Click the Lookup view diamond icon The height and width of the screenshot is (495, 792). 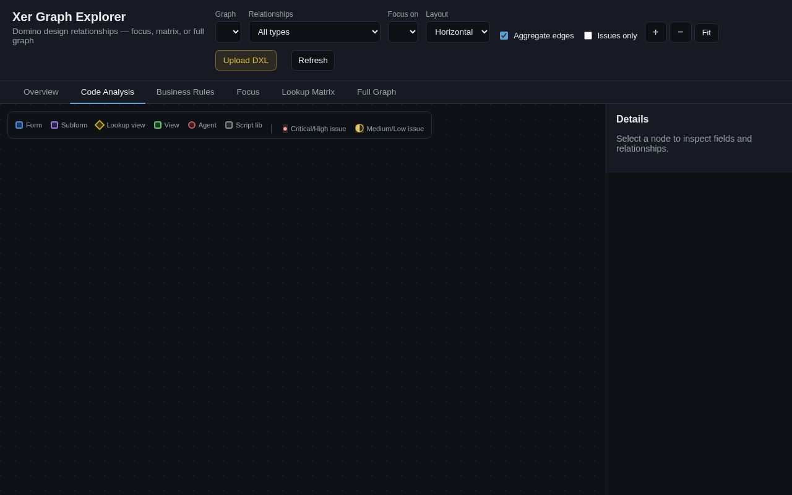click(x=100, y=125)
